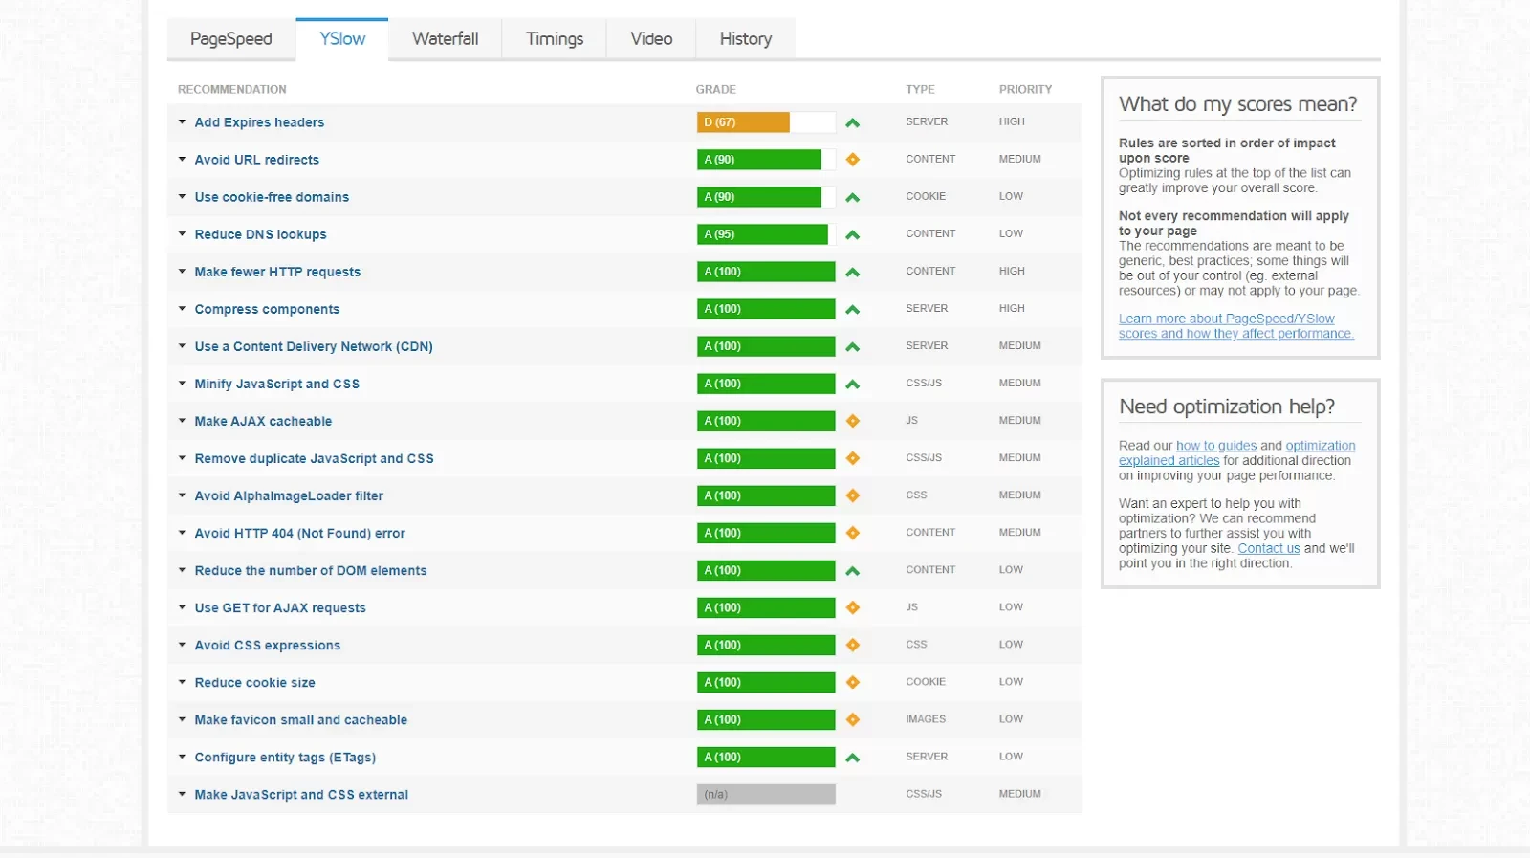This screenshot has width=1530, height=858.
Task: Click green arrow icon for Configure entity tags
Action: (x=853, y=758)
